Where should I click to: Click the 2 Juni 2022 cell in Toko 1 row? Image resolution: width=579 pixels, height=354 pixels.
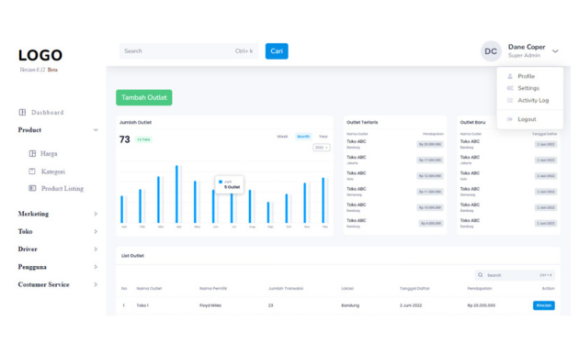tap(411, 305)
